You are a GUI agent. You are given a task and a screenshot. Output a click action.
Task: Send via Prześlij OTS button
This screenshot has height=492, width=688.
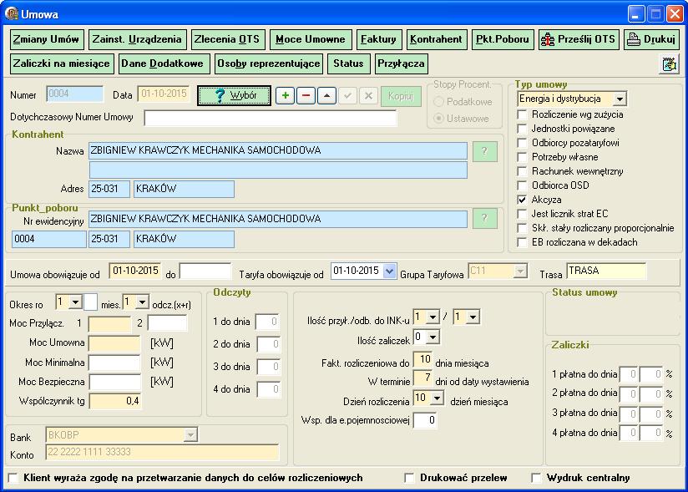pyautogui.click(x=579, y=39)
